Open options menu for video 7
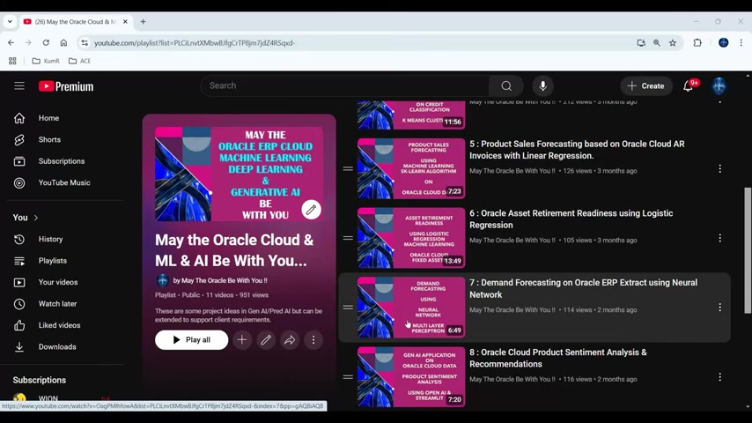 pyautogui.click(x=720, y=308)
